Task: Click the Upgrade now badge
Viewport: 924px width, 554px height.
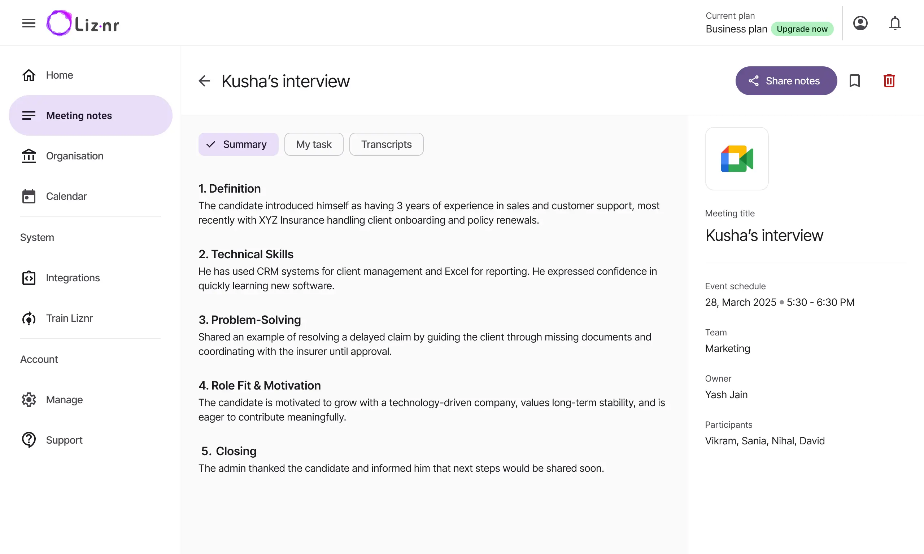Action: (802, 29)
